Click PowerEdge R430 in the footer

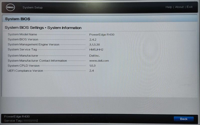(x=17, y=116)
